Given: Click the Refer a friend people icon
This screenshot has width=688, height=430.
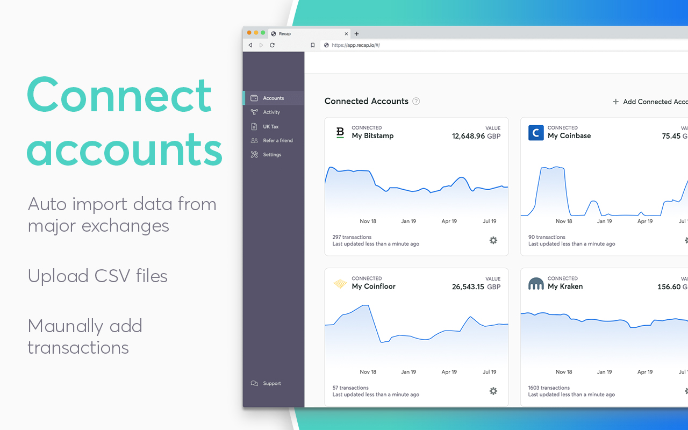Looking at the screenshot, I should 254,140.
